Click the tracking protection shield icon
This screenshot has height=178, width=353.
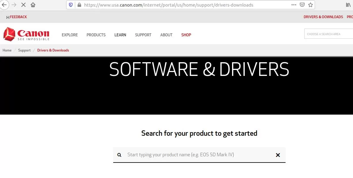[x=71, y=5]
